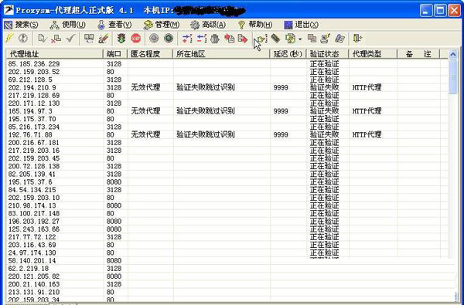Click the 备注 column header
Screen dimensions: 464x305
point(418,54)
